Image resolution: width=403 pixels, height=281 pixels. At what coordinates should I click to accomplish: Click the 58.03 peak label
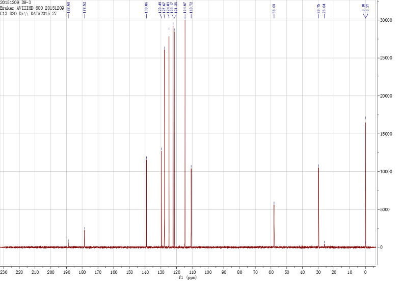[x=274, y=9]
